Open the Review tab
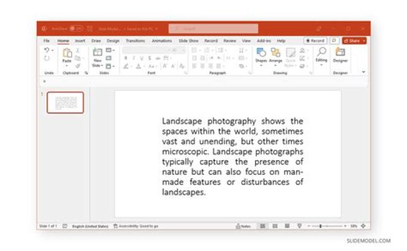This screenshot has height=251, width=407. pyautogui.click(x=230, y=41)
